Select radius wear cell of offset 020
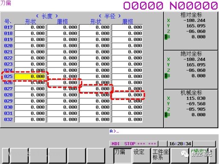The height and width of the screenshot is (164, 219). pyautogui.click(x=127, y=46)
